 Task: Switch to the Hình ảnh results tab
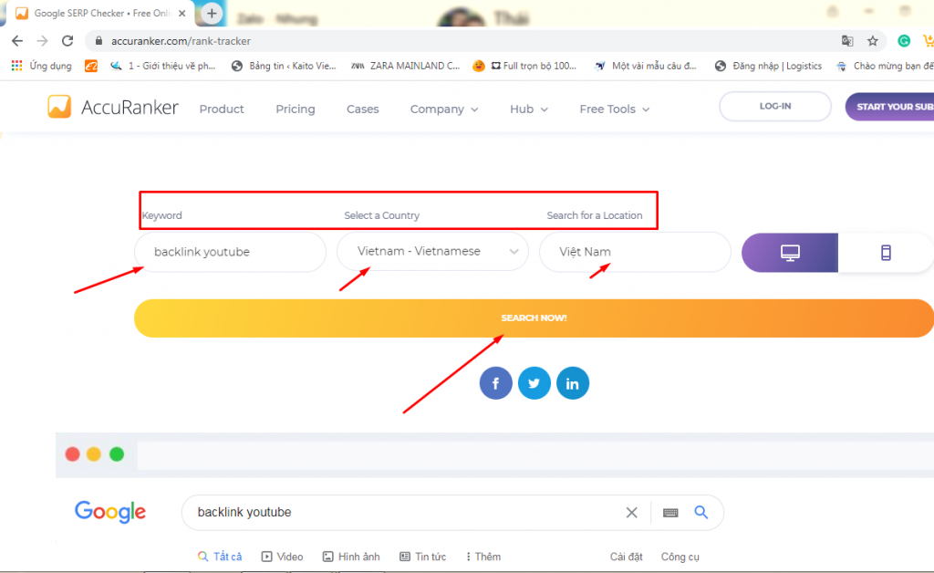coord(351,557)
